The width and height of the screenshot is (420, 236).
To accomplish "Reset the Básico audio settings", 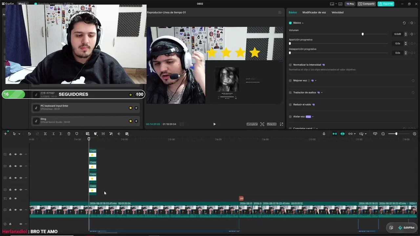I will [x=404, y=23].
